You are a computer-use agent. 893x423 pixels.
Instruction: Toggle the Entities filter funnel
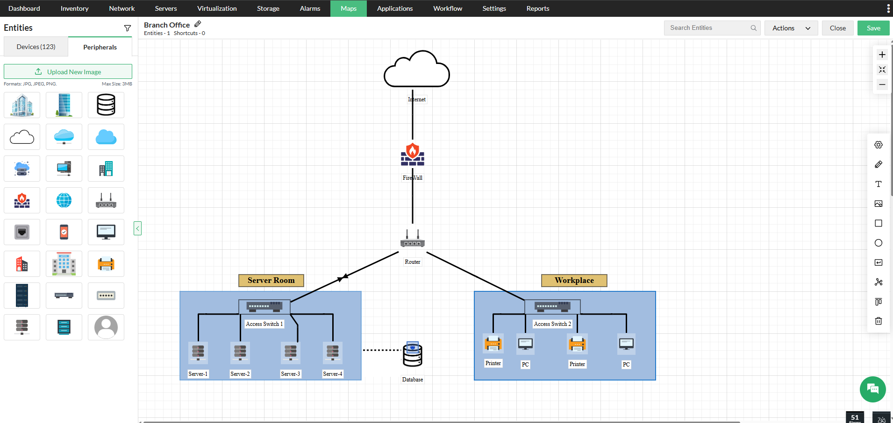128,28
